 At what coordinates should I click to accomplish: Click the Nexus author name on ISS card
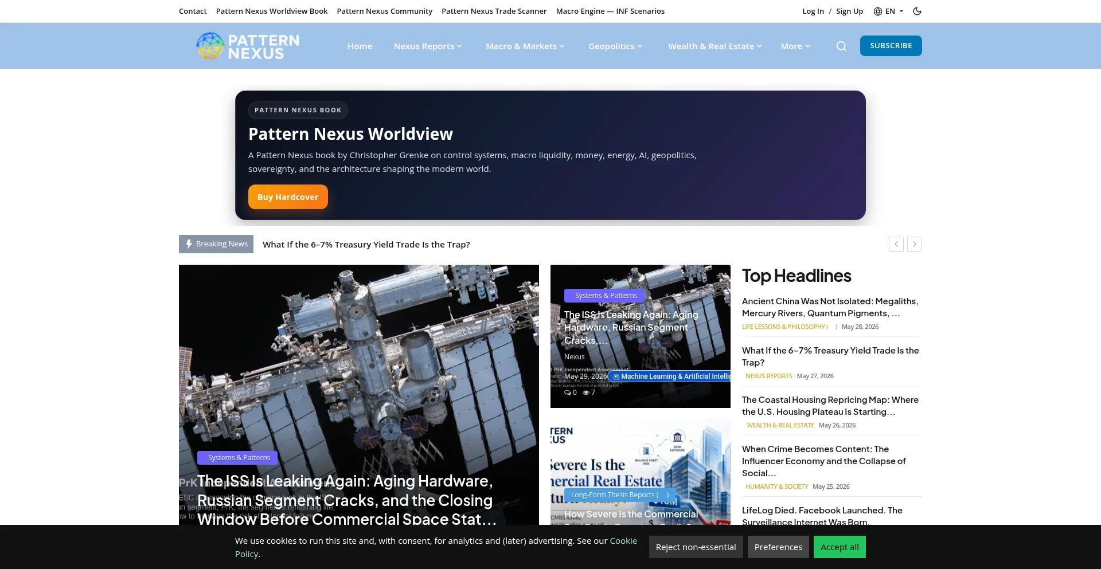coord(575,357)
